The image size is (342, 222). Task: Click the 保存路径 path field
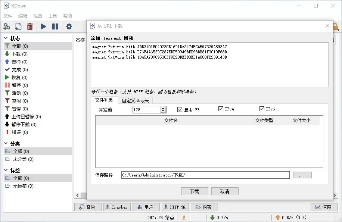[x=205, y=175]
